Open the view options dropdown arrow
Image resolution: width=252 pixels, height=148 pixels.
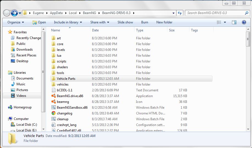(x=225, y=22)
